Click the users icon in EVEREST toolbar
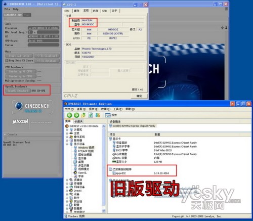The image size is (253, 221). point(98,115)
